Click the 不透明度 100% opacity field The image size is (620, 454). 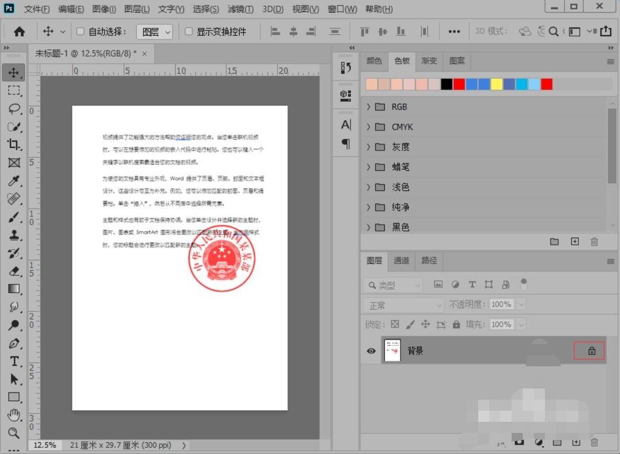pyautogui.click(x=502, y=304)
